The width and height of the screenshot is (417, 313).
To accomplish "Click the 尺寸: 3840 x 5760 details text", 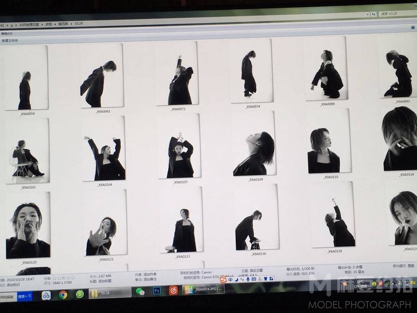I will [x=58, y=283].
